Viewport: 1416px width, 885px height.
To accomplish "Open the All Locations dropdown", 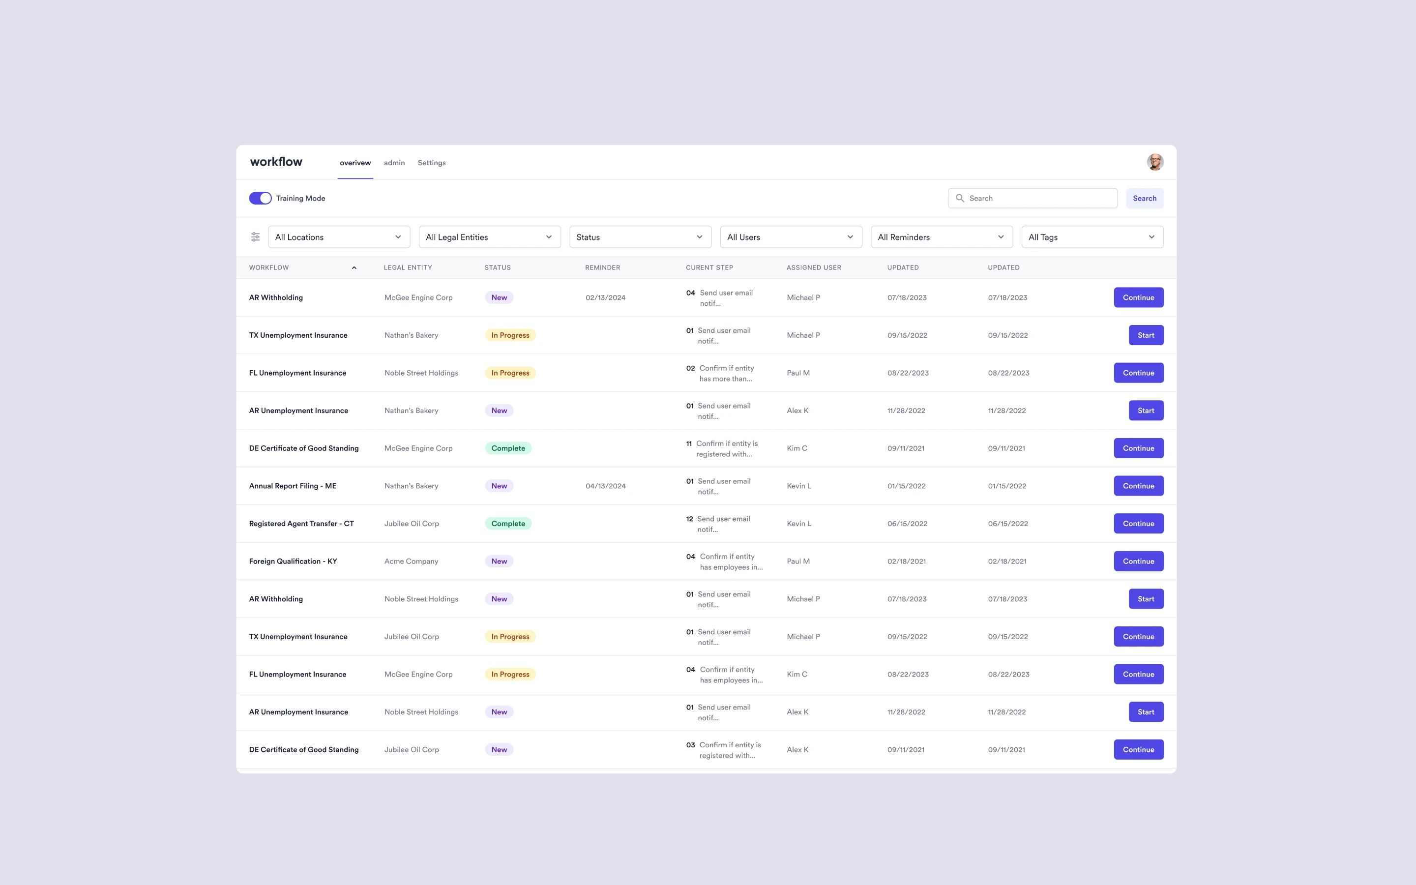I will (339, 237).
